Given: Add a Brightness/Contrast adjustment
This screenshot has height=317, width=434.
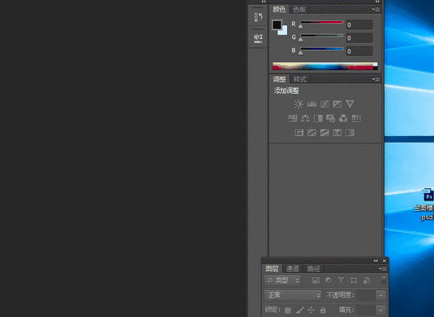Looking at the screenshot, I should (299, 104).
